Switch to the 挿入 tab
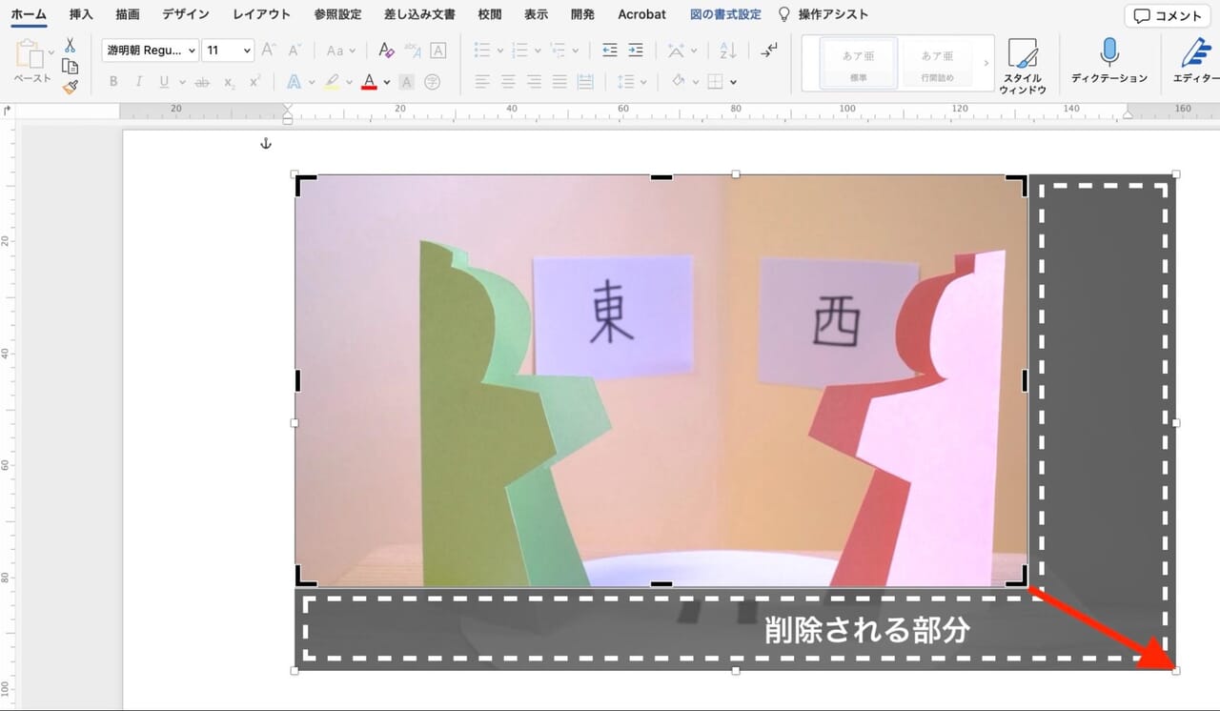This screenshot has height=711, width=1220. (x=81, y=14)
